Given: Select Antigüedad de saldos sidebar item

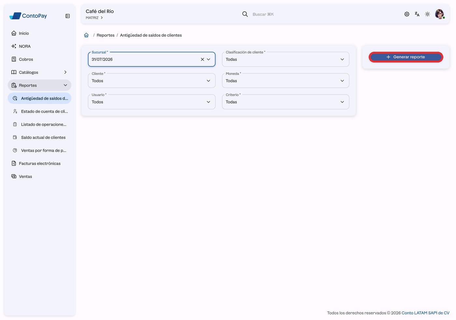Looking at the screenshot, I should coord(39,98).
